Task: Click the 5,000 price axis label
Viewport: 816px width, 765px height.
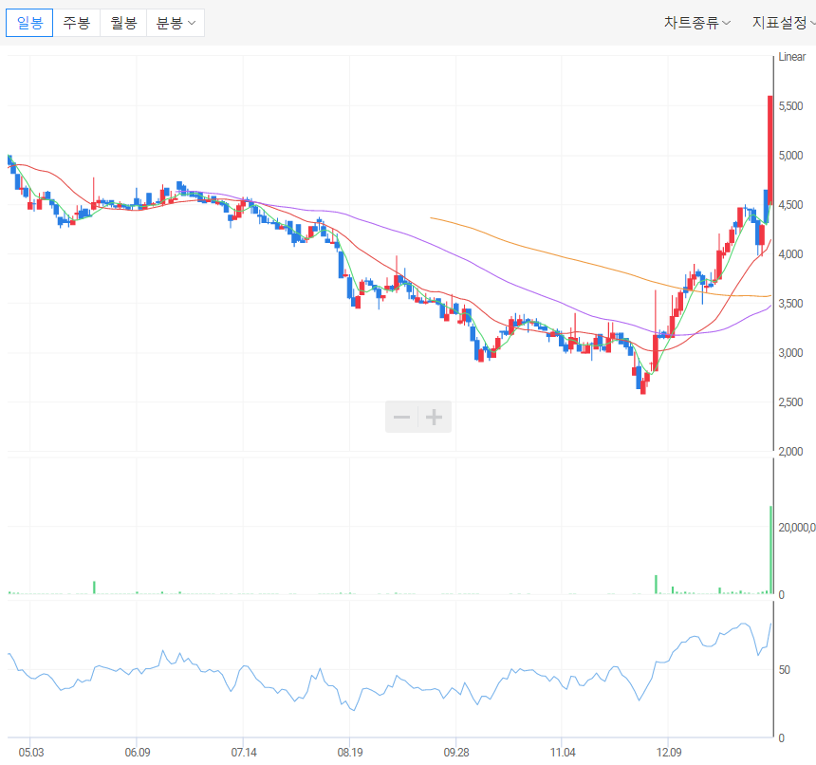Action: coord(791,156)
